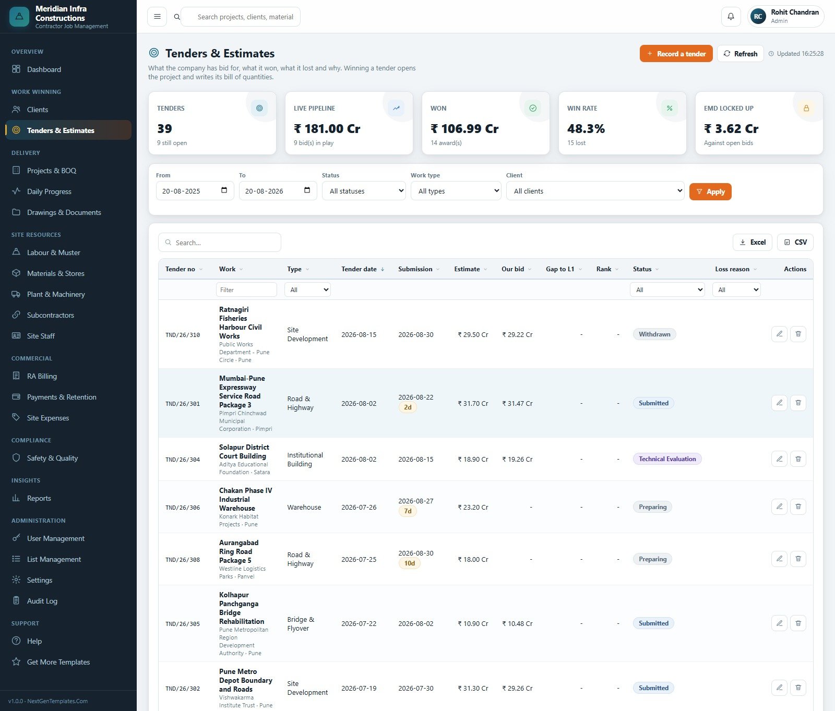The image size is (835, 711).
Task: Open the Type column filter dropdown
Action: pyautogui.click(x=308, y=290)
